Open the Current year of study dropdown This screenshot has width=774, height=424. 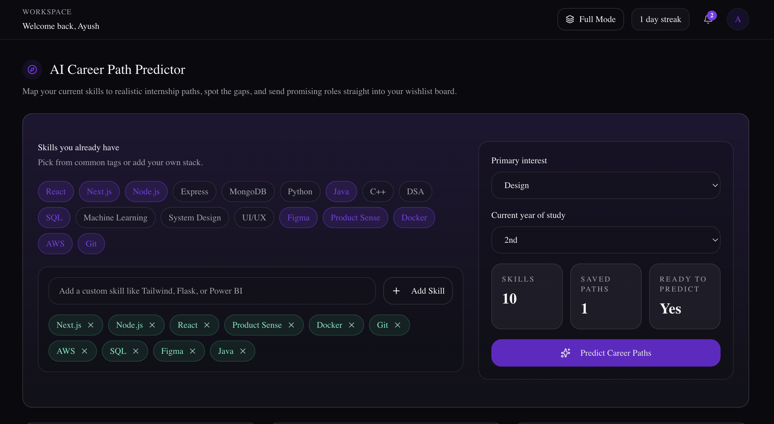pos(606,240)
